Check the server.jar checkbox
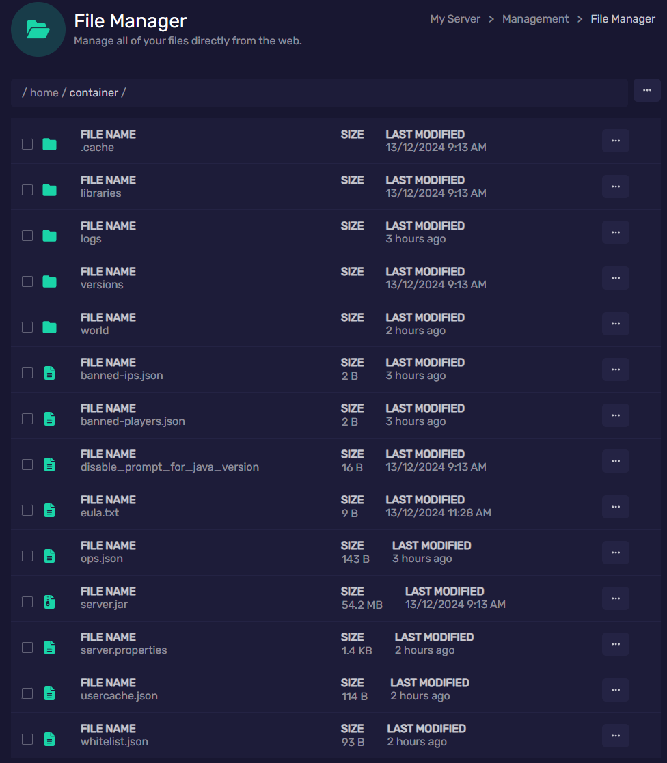 pos(27,601)
